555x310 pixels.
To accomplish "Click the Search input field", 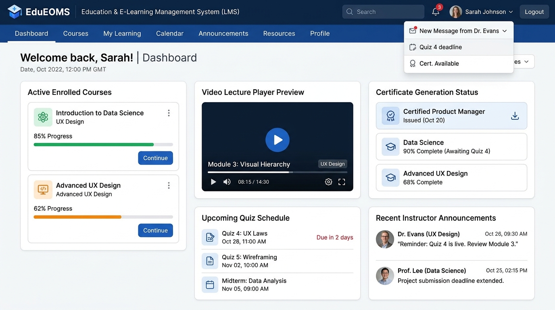I will point(383,12).
